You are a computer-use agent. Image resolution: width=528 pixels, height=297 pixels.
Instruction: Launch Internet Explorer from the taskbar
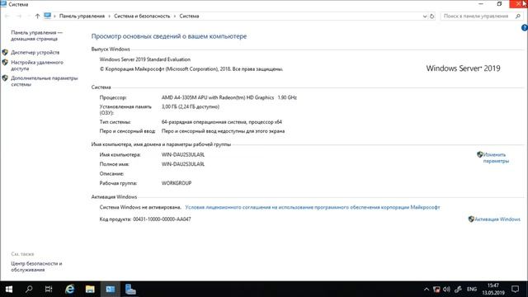tap(69, 290)
